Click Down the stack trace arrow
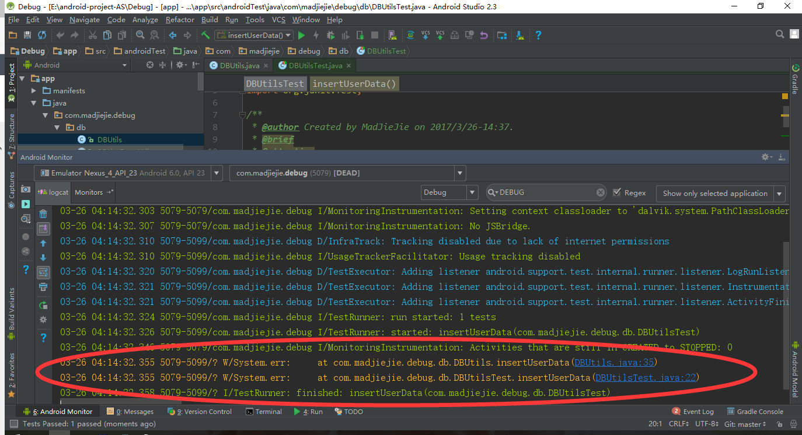Image resolution: width=802 pixels, height=435 pixels. 43,258
